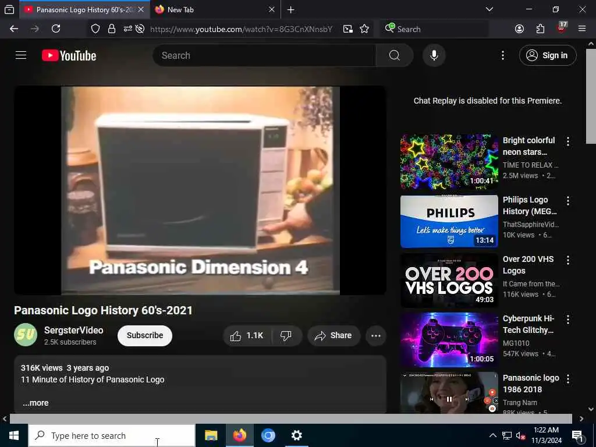Image resolution: width=596 pixels, height=447 pixels.
Task: View site security padlock info
Action: tap(112, 29)
